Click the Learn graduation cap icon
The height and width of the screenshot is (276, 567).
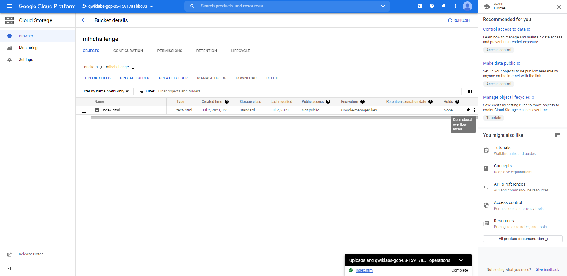487,7
